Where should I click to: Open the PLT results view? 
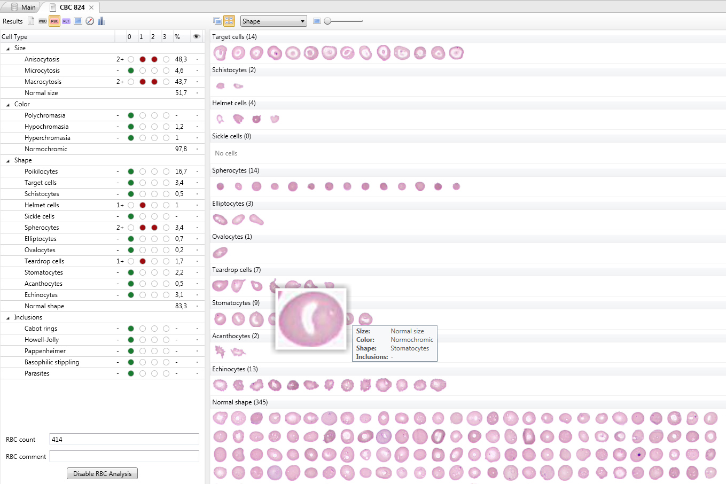(x=66, y=21)
